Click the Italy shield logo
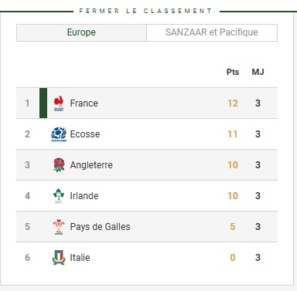 point(59,258)
